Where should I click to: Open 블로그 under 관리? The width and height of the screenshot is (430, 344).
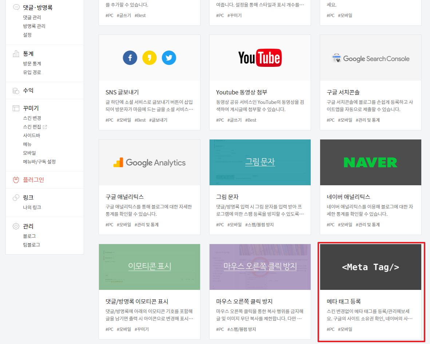tap(29, 236)
